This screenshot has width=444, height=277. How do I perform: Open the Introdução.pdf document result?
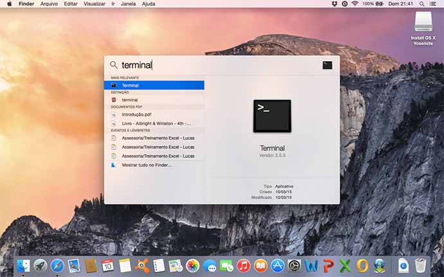[x=154, y=114]
